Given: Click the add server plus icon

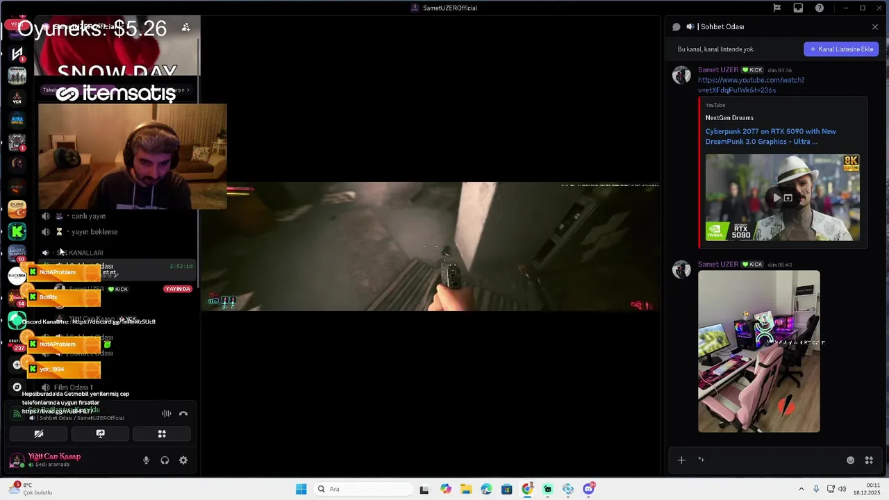Looking at the screenshot, I should (x=17, y=365).
